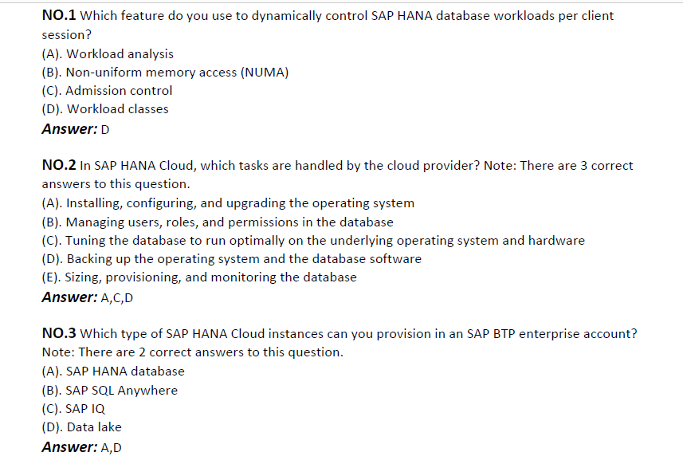Click the NO.3 question heading
The image size is (683, 460).
[x=59, y=333]
